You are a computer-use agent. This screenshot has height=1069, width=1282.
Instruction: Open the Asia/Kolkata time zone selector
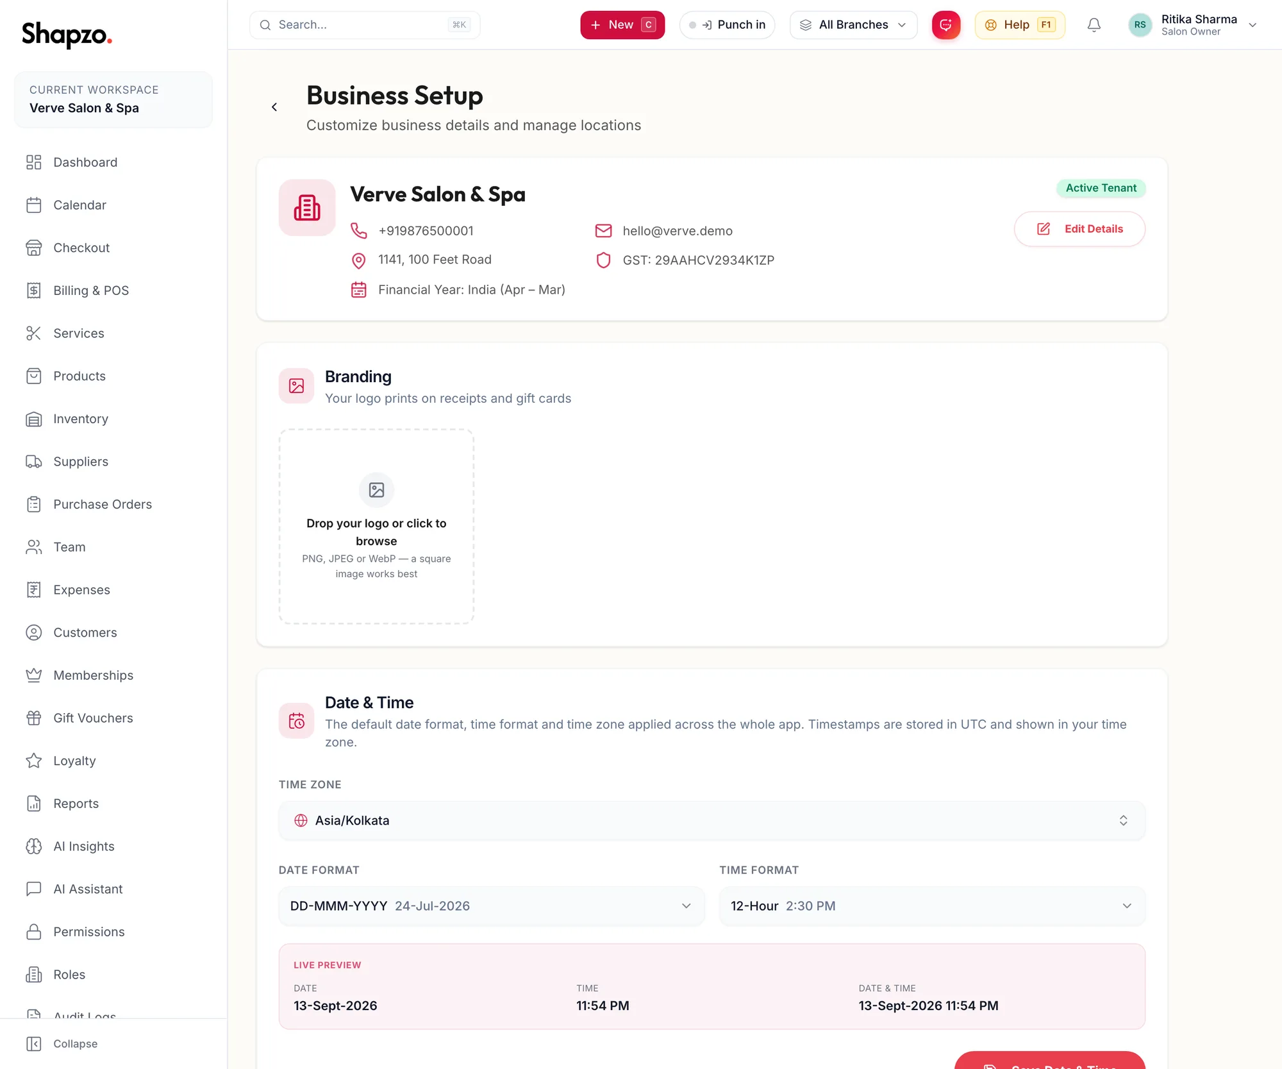click(x=712, y=821)
